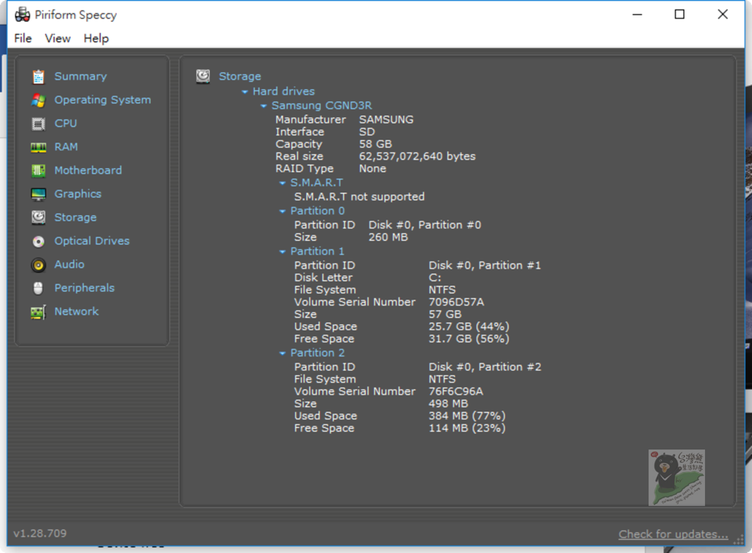
Task: Collapse the S.M.A.R.T section
Action: (283, 183)
